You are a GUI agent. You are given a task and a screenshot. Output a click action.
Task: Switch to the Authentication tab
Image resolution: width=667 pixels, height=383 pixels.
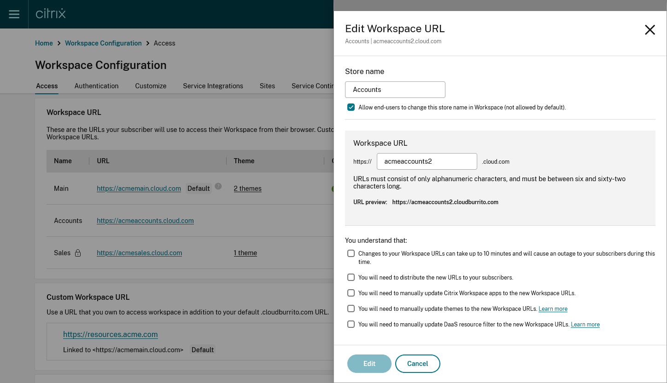click(x=96, y=86)
